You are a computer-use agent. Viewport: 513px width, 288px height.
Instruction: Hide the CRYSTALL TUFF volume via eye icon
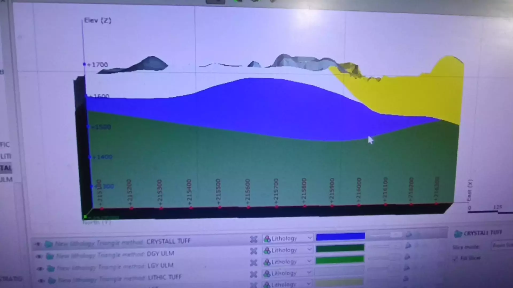click(x=38, y=244)
